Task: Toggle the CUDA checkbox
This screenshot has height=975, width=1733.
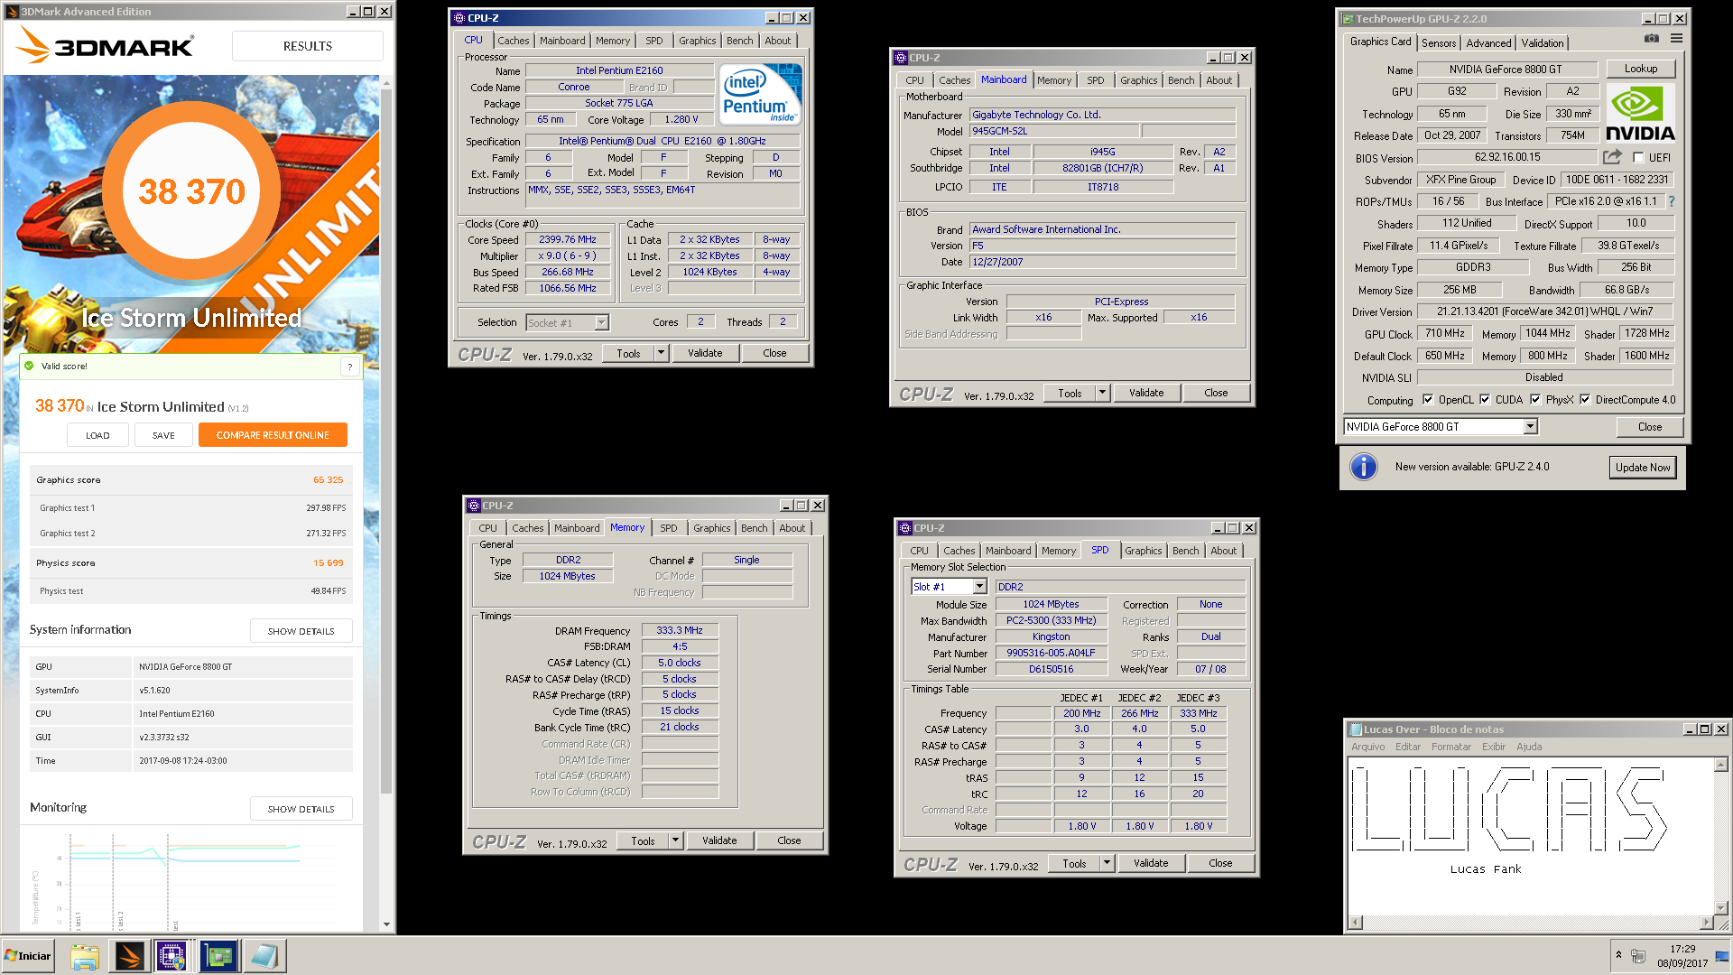Action: click(x=1485, y=399)
